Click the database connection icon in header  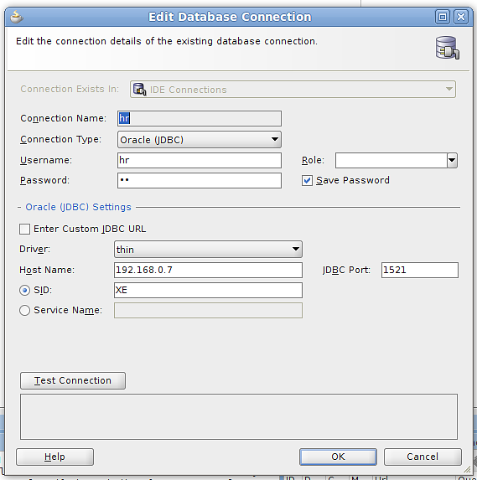(448, 48)
